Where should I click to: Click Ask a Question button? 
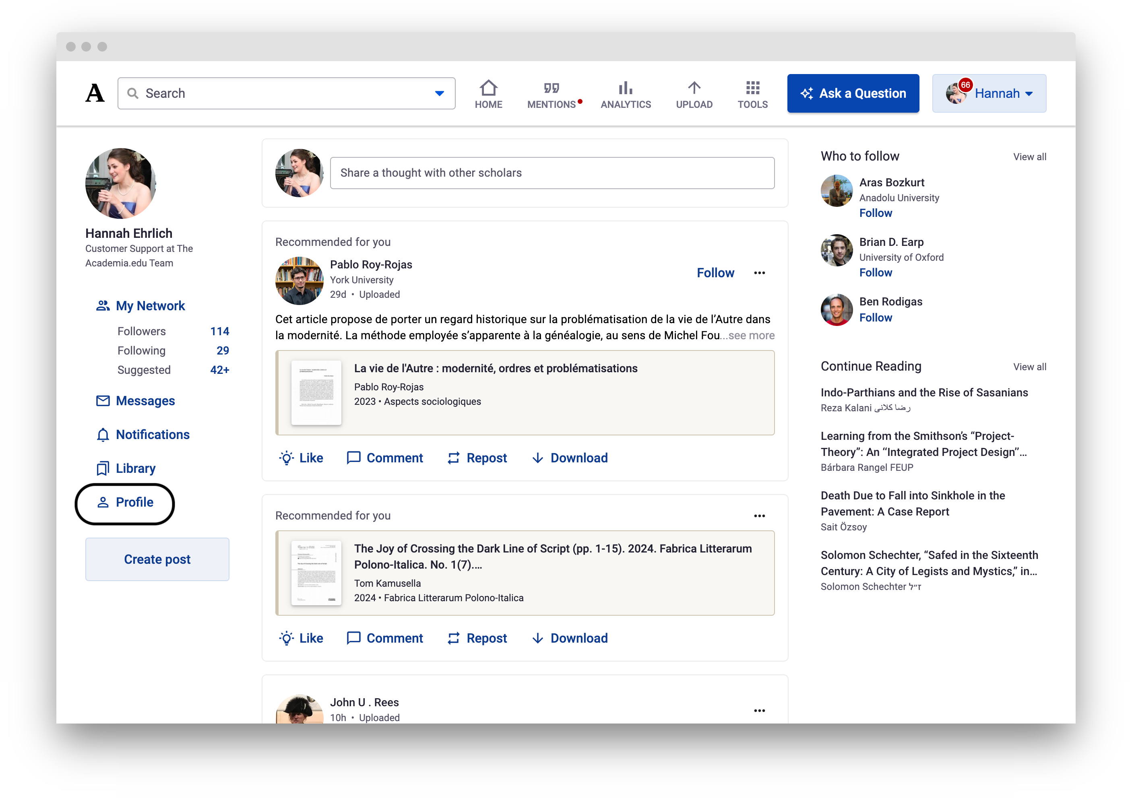click(853, 93)
